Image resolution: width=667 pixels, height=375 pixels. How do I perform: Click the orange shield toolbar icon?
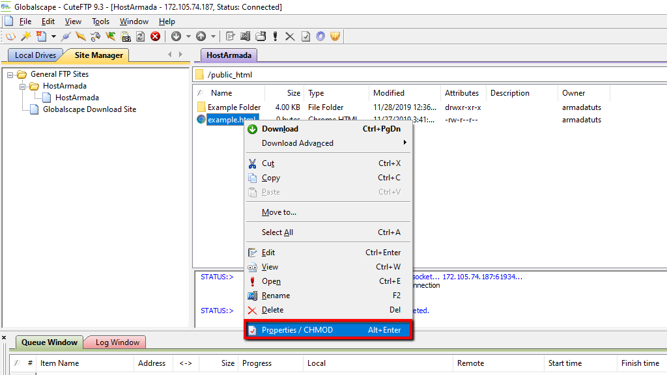(x=335, y=36)
